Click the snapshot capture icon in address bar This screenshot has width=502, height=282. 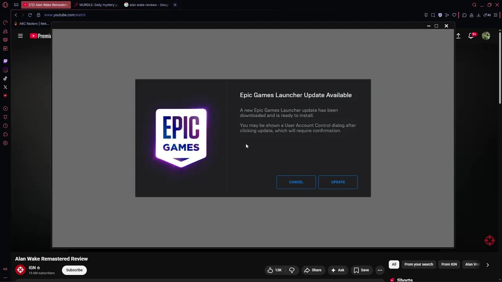click(x=433, y=15)
